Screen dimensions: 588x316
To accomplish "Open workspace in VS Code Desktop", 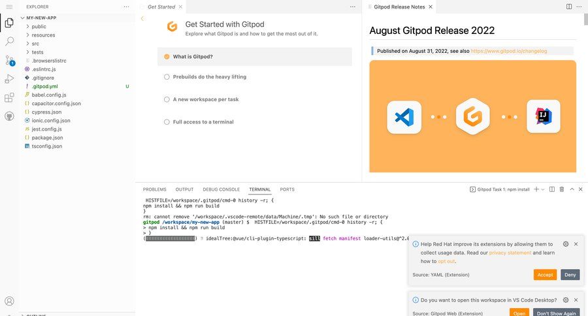I will 519,313.
